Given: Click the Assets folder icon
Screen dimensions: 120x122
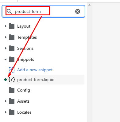Looking at the screenshot, I should click(x=12, y=101).
